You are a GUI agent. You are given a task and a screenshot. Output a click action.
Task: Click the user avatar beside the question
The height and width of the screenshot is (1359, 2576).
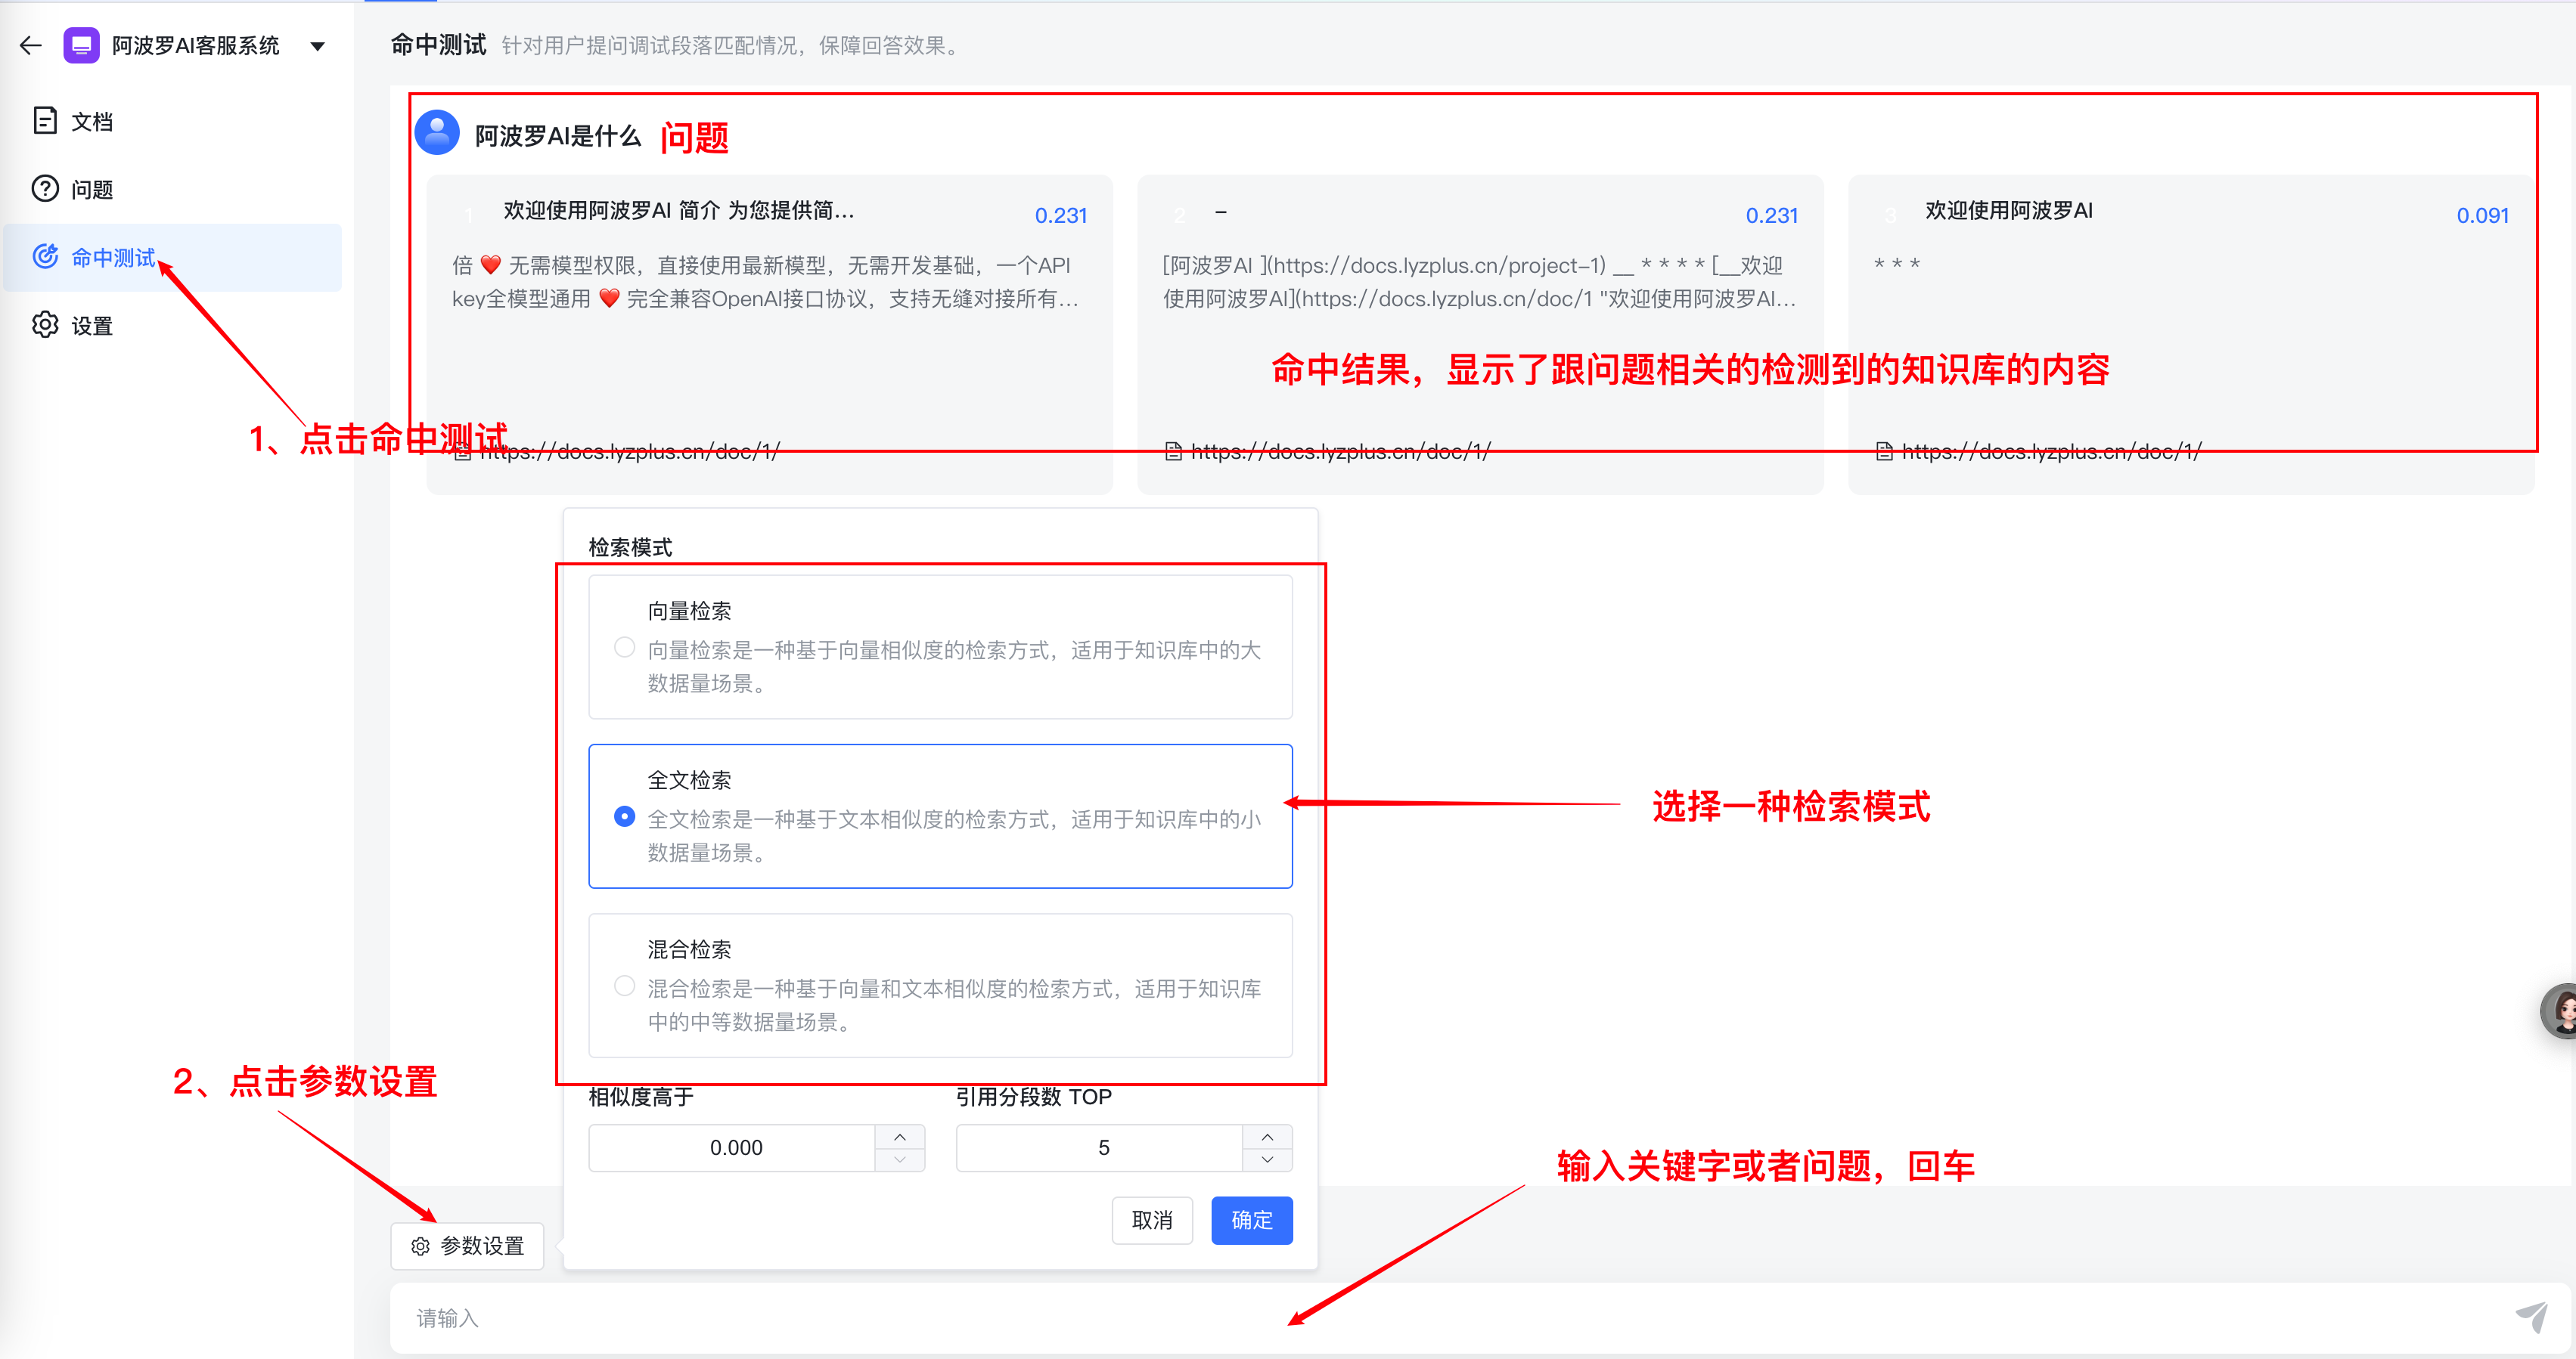click(x=437, y=133)
